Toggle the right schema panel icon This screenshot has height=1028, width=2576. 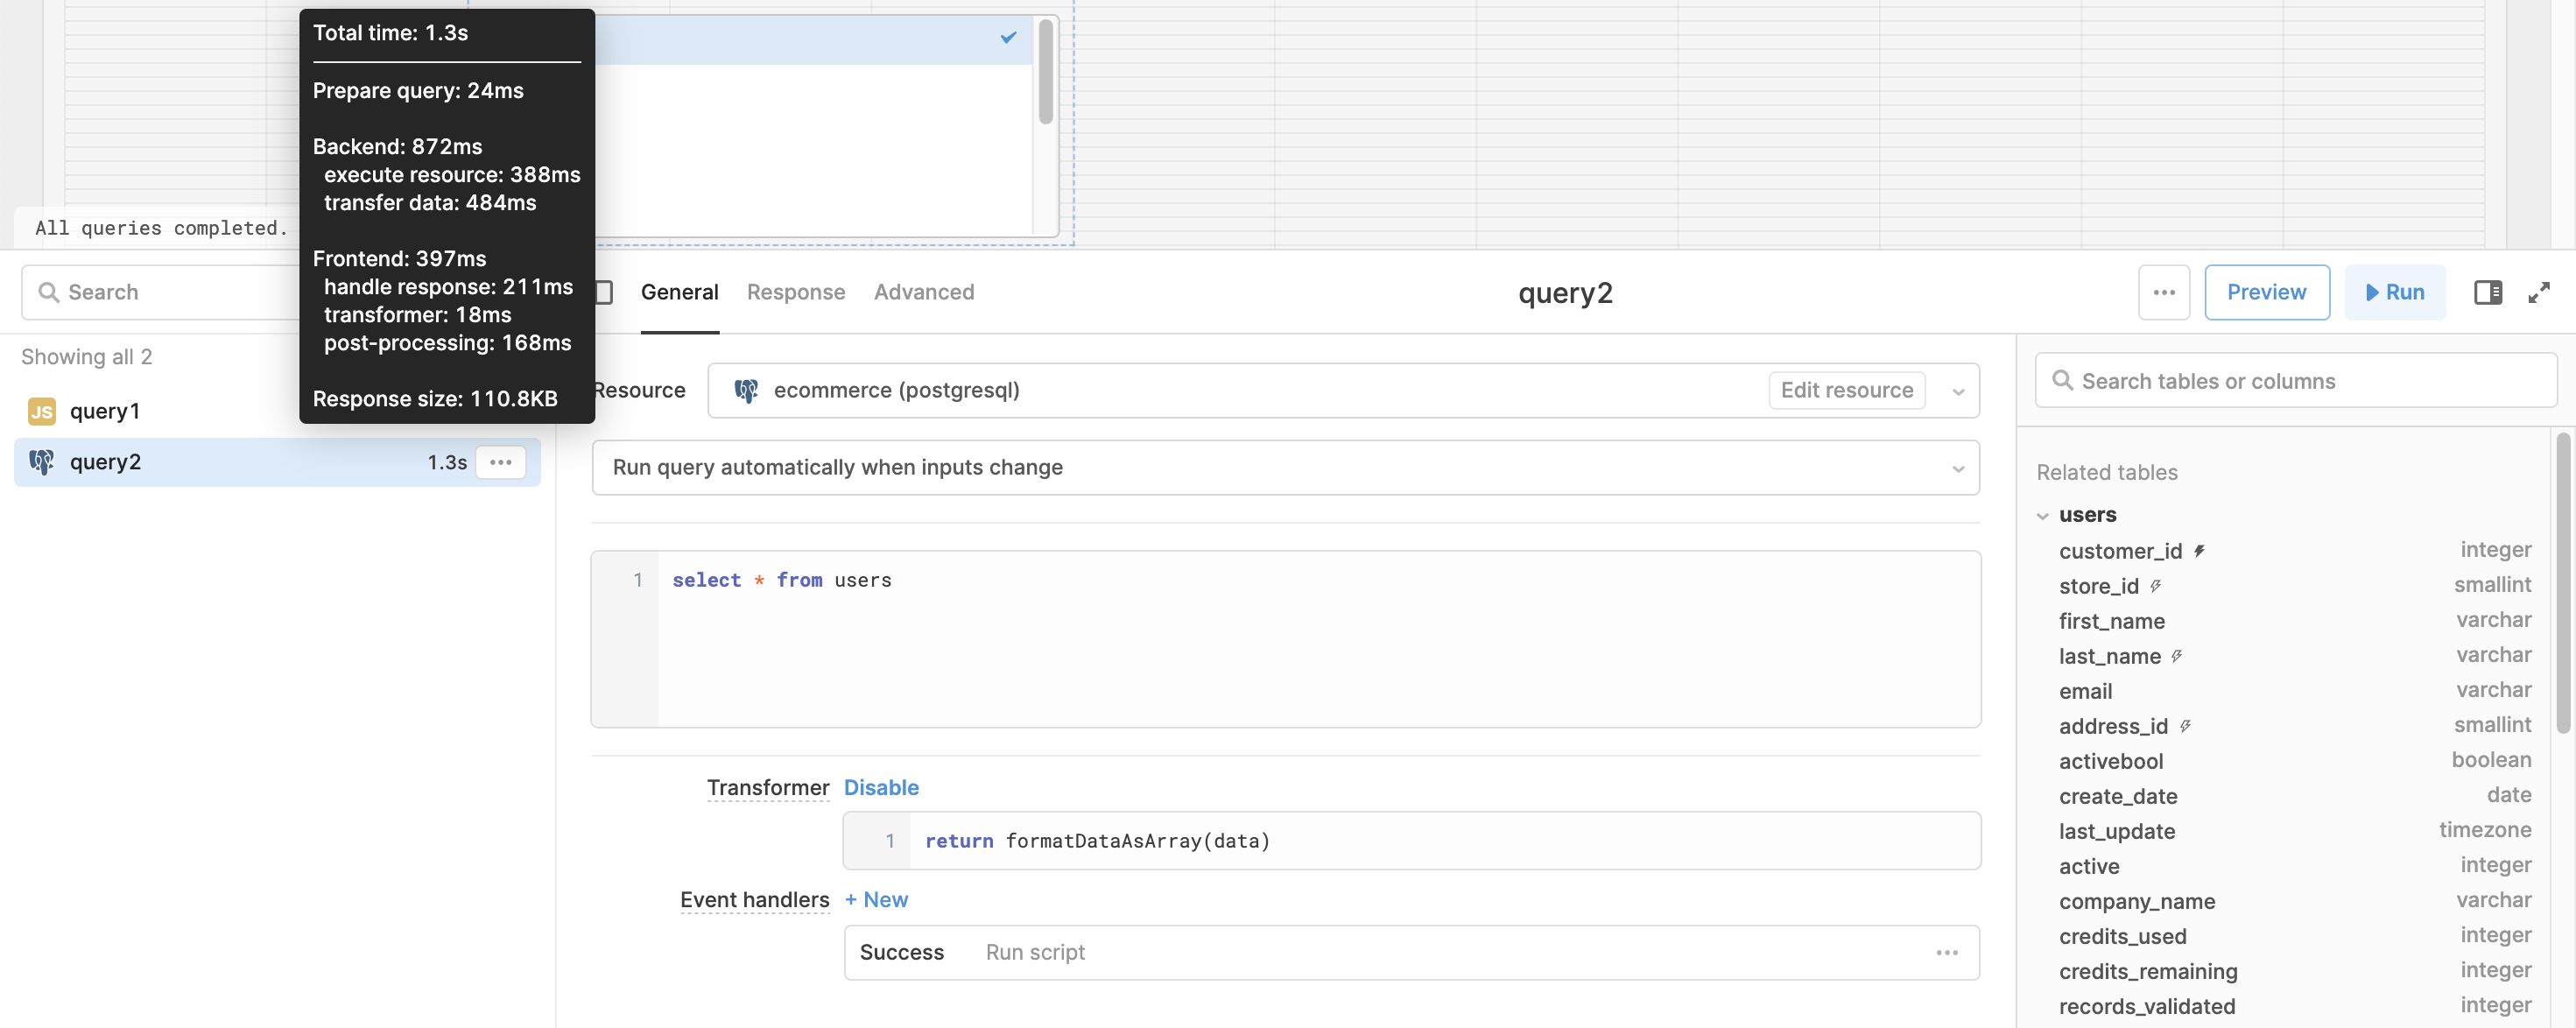(x=2487, y=292)
